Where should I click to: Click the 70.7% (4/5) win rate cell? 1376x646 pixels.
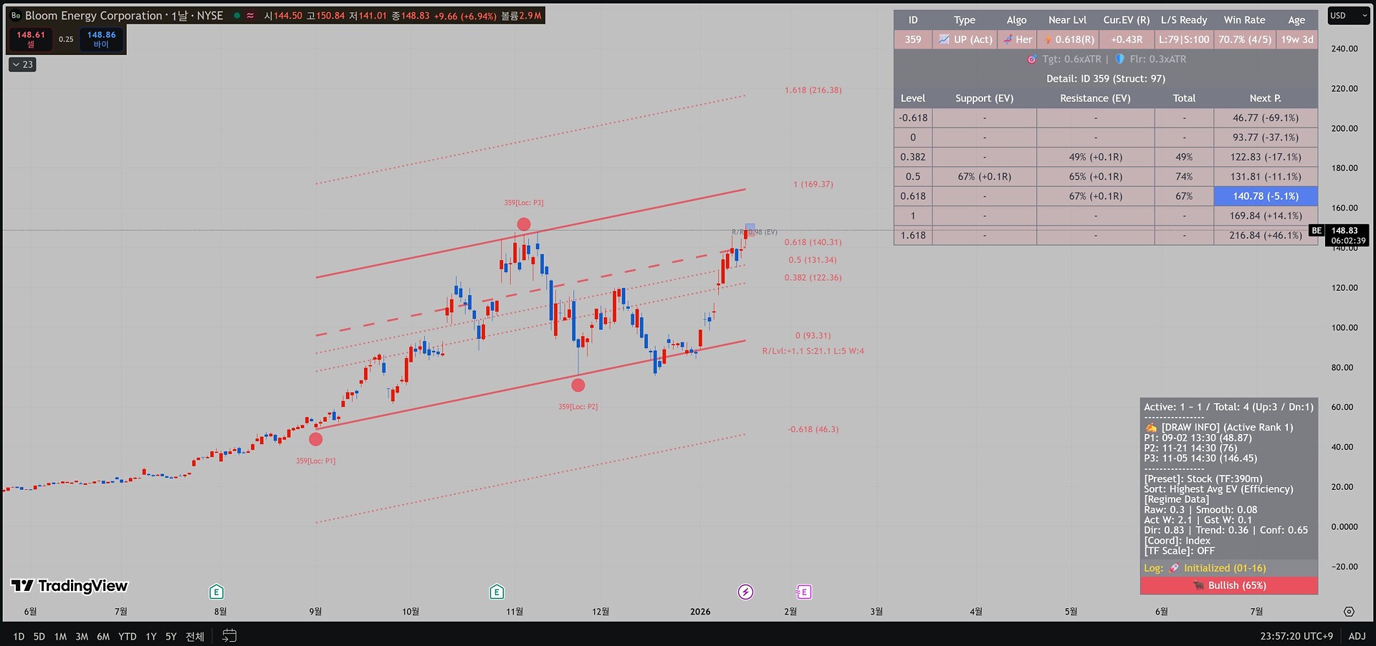(x=1245, y=39)
